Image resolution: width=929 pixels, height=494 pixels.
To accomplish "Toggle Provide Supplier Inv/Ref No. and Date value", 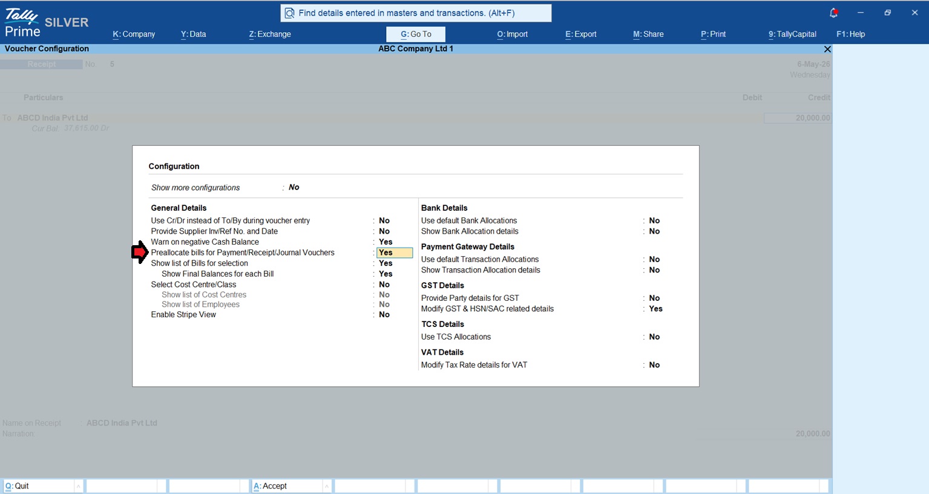I will [x=384, y=231].
